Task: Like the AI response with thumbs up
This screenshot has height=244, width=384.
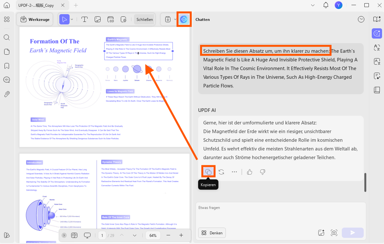Action: (x=250, y=172)
